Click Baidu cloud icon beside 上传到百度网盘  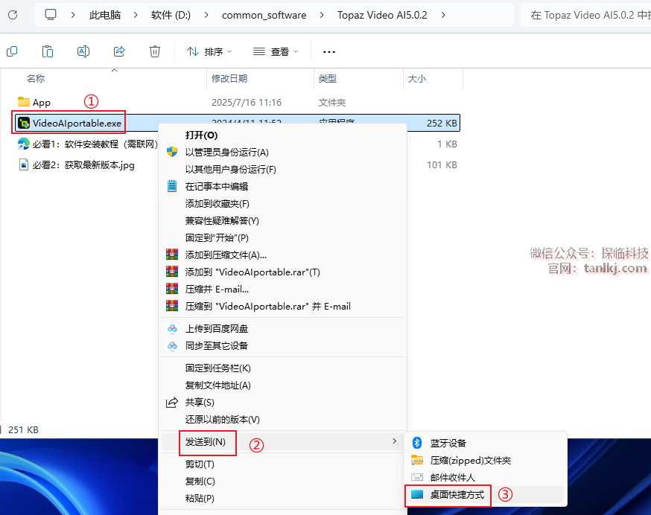172,329
